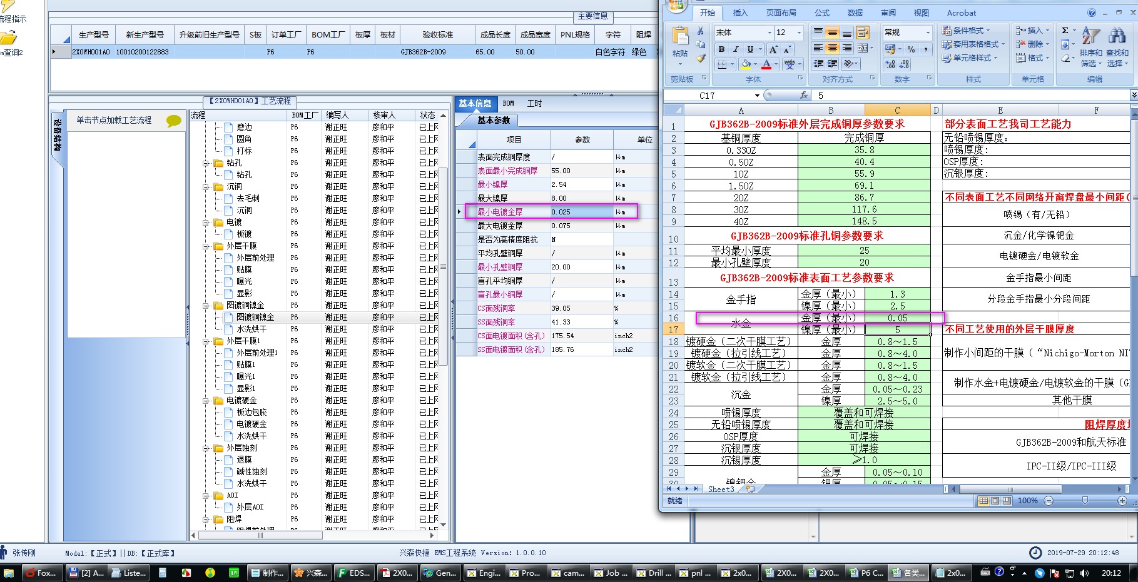Switch to the BOM tab

click(x=508, y=104)
